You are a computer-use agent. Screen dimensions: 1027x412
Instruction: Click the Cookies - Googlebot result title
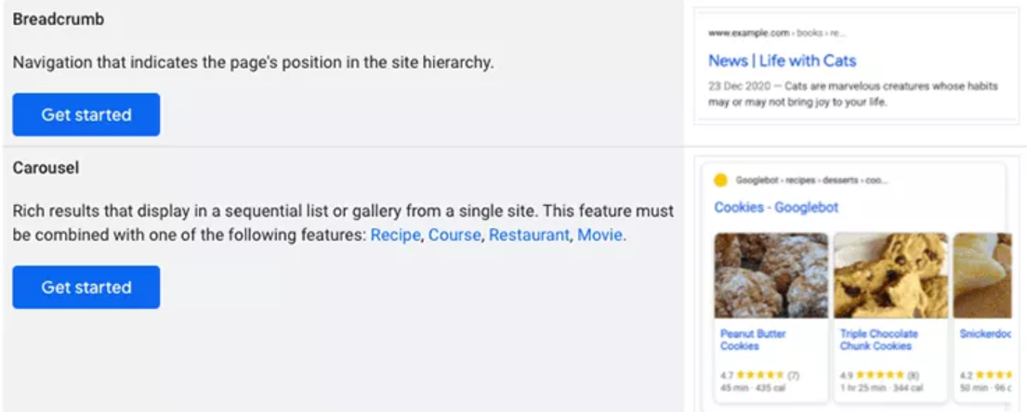(x=776, y=208)
